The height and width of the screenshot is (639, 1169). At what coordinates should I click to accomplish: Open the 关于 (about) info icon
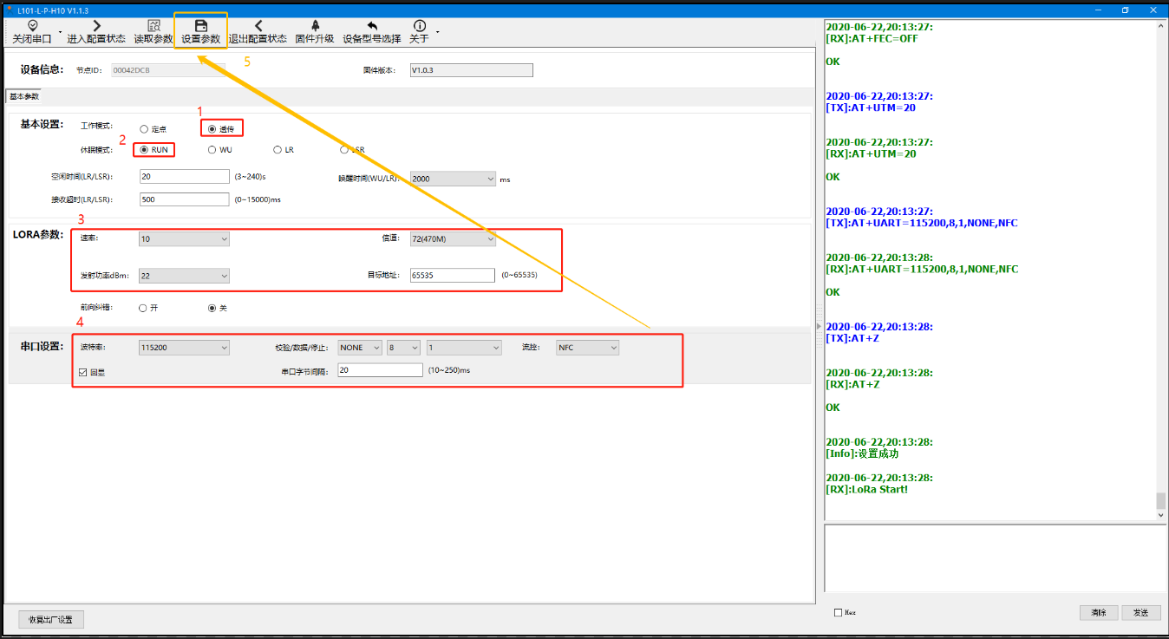pos(420,26)
